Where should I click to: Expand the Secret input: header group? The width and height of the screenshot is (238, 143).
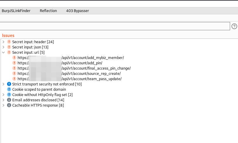click(x=4, y=42)
